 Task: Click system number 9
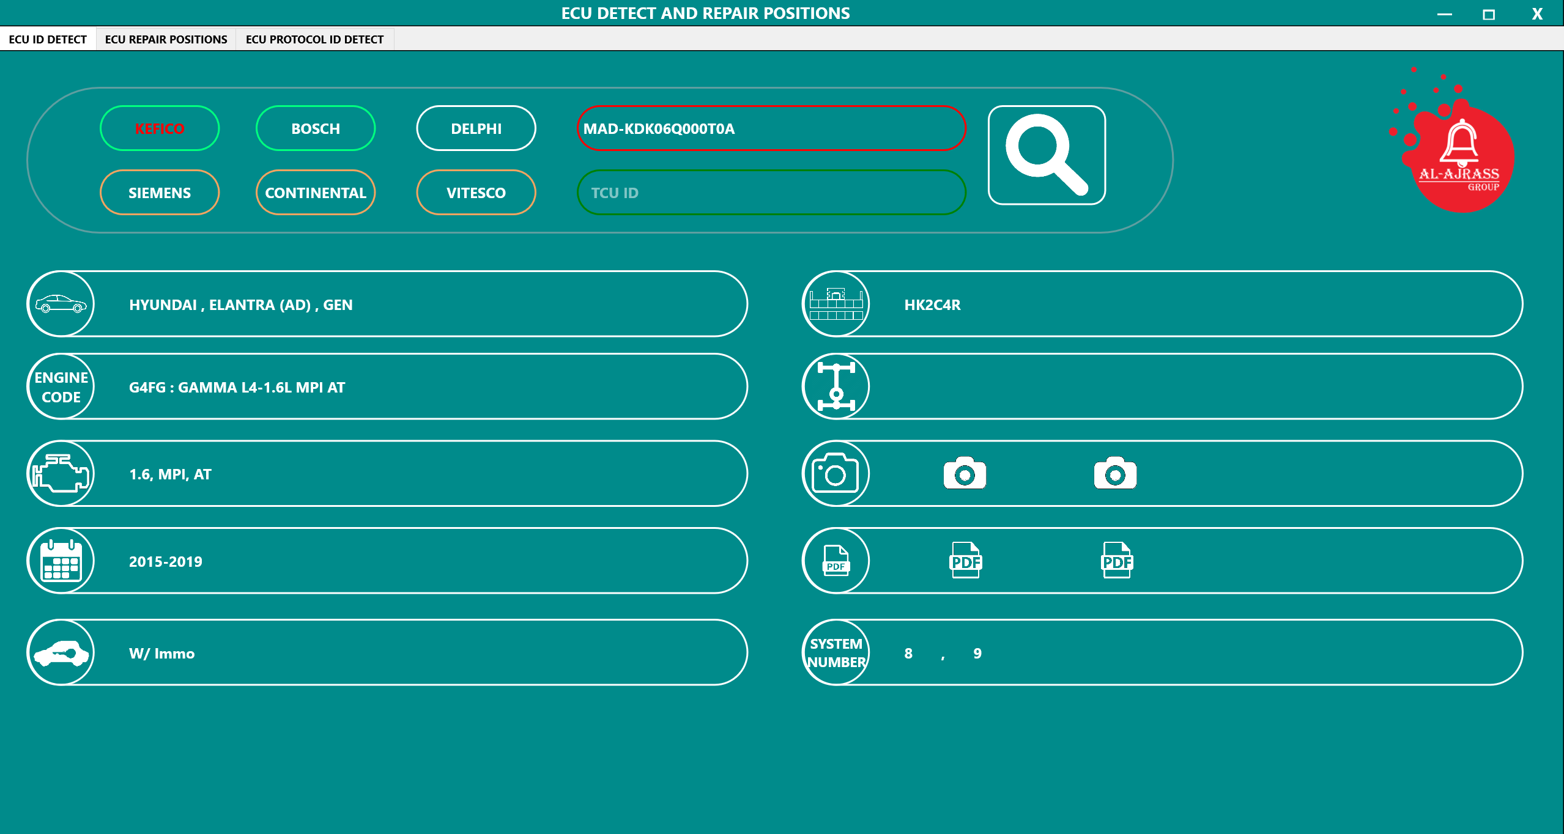coord(977,654)
